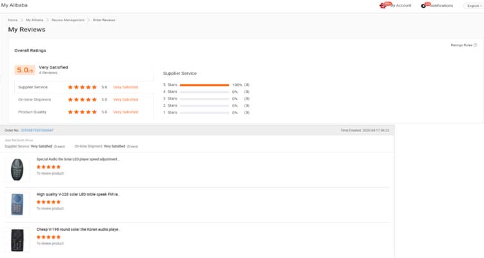Open Special Audio file Solar LED player title
Viewport: 484px width, 258px height.
click(x=78, y=159)
